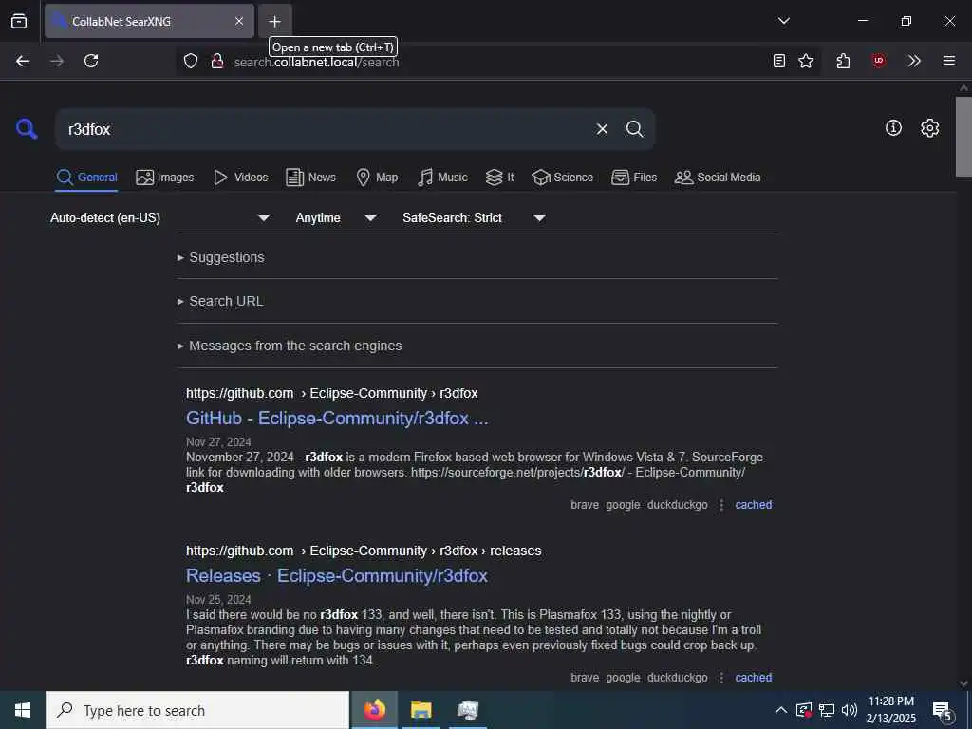Click the browser address bar URL
Viewport: 972px width, 729px height.
pos(316,62)
